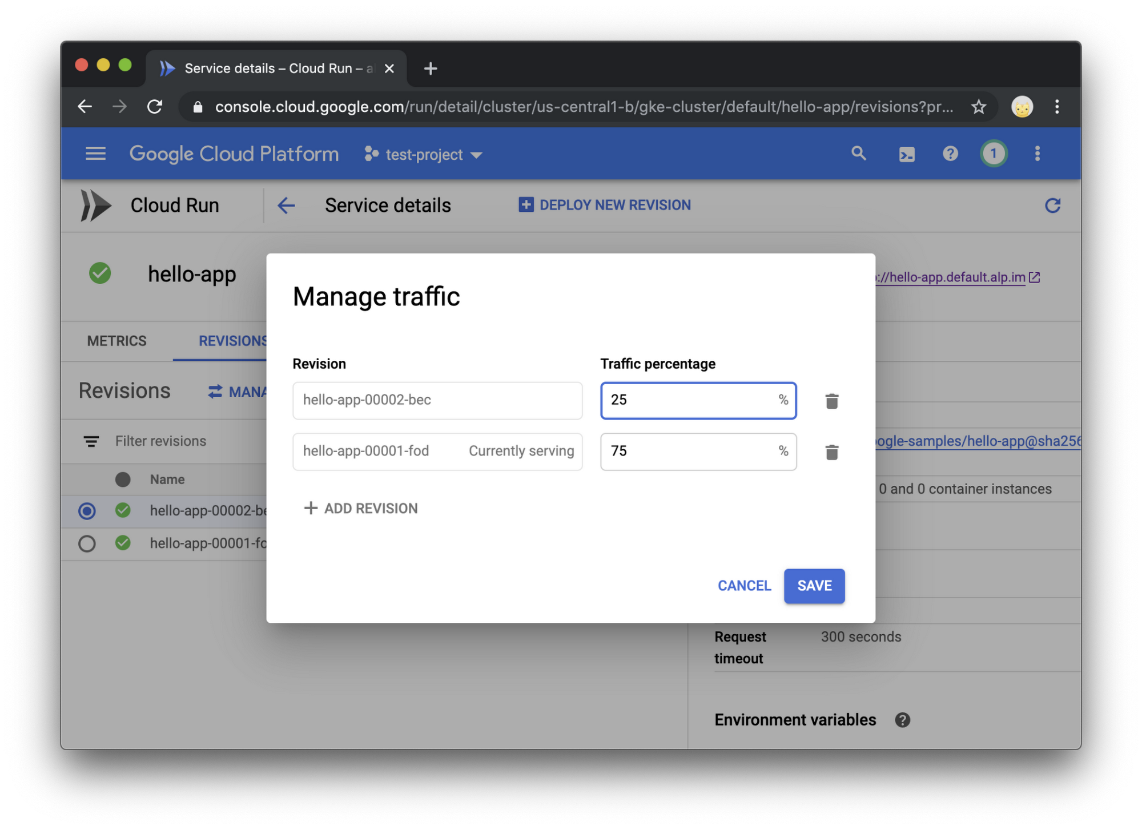Open the test-project dropdown selector
This screenshot has height=830, width=1142.
pyautogui.click(x=425, y=154)
